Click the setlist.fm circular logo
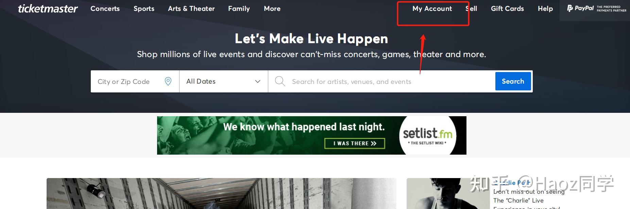This screenshot has height=209, width=630. point(428,136)
